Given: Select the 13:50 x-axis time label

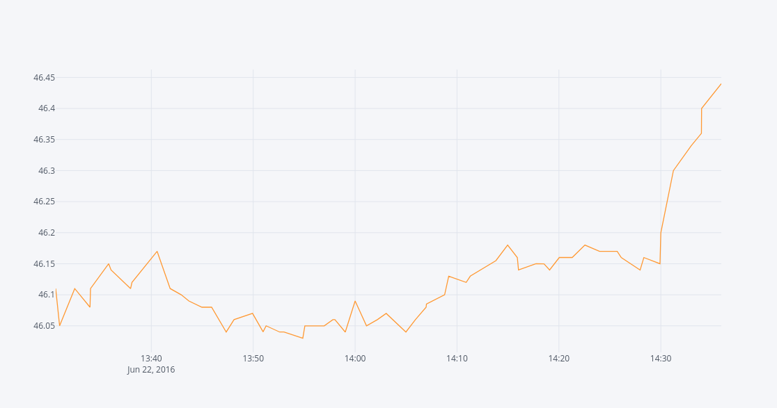Looking at the screenshot, I should coord(253,359).
